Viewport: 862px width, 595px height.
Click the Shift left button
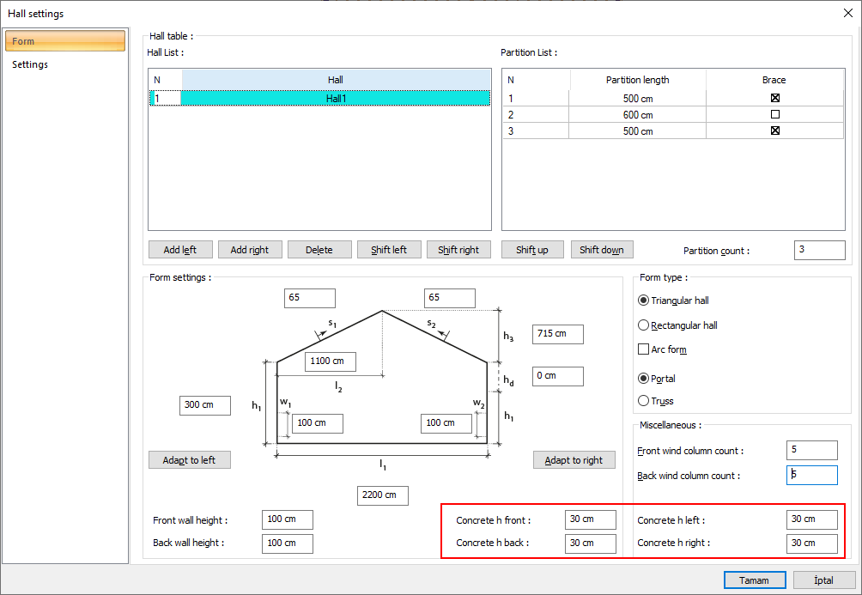pos(389,250)
